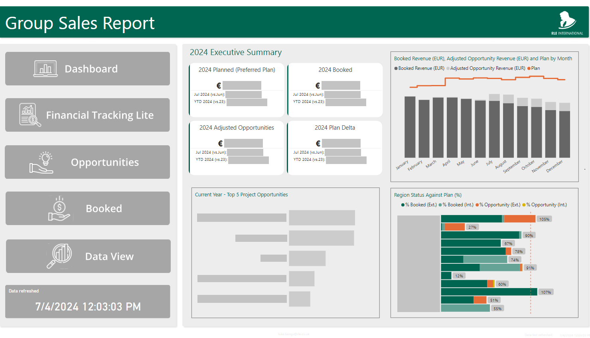The width and height of the screenshot is (590, 338).
Task: Click the Financial Tracking Lite report icon
Action: [x=30, y=115]
